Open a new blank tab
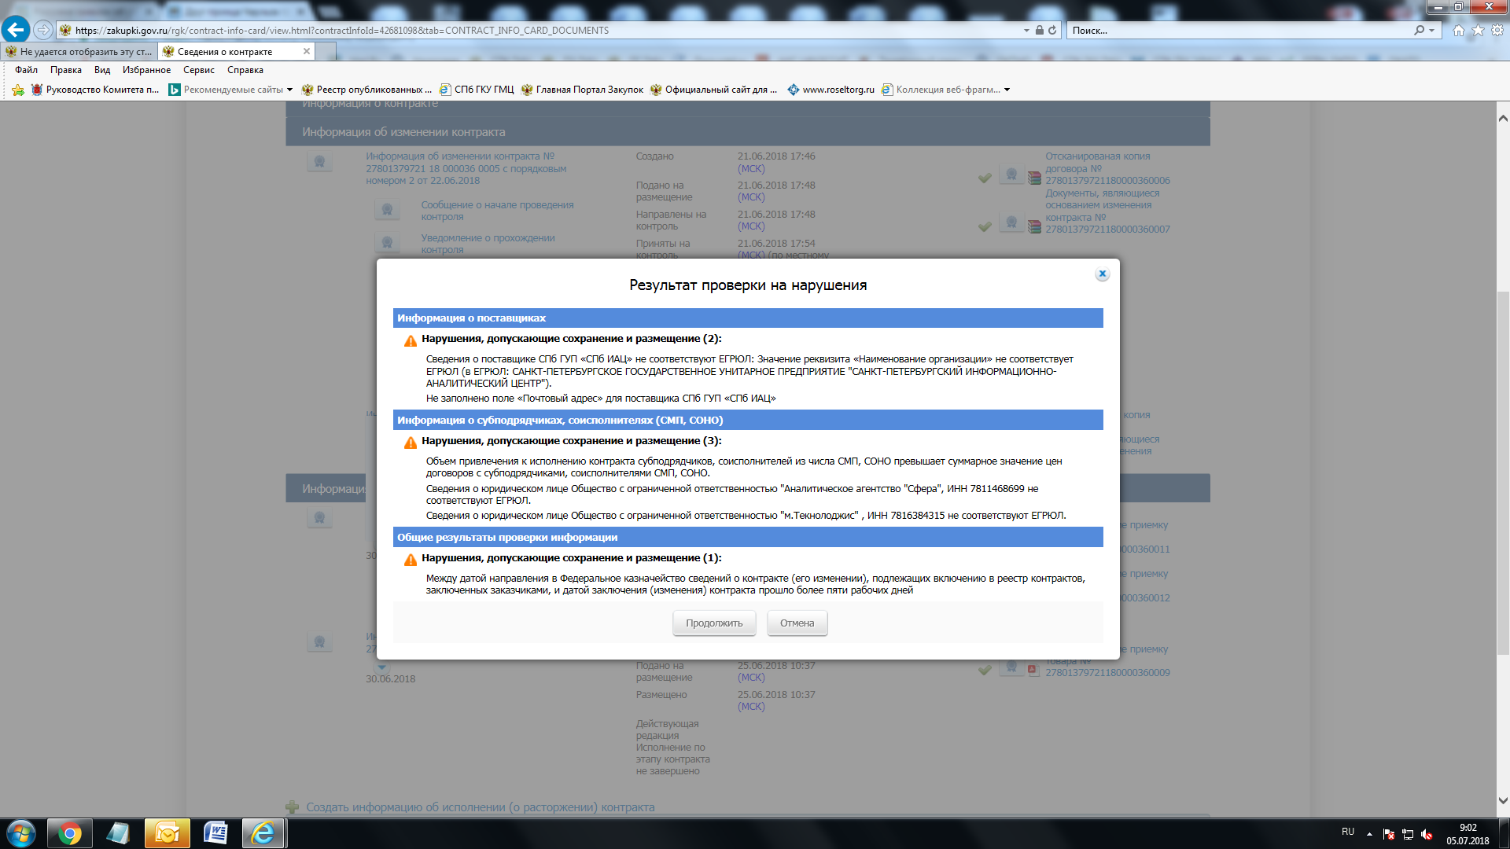1510x849 pixels. (x=326, y=51)
